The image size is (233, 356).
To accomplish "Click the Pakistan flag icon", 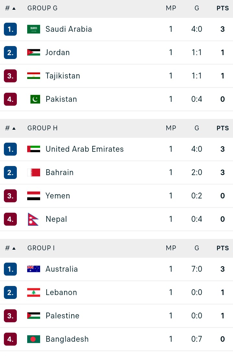I will [x=35, y=99].
